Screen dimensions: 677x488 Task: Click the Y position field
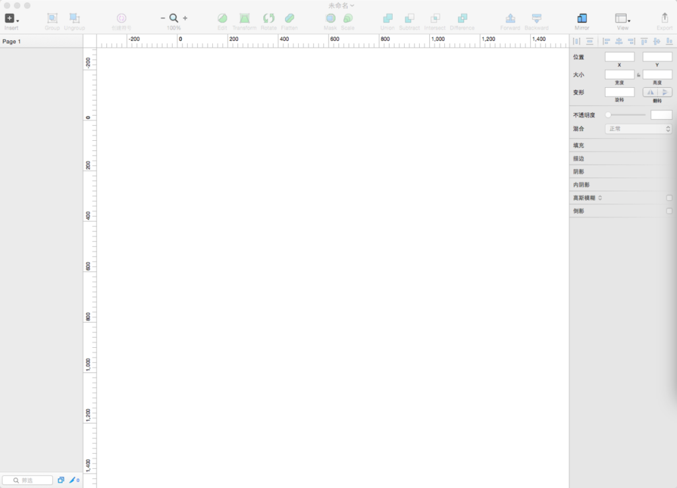657,57
